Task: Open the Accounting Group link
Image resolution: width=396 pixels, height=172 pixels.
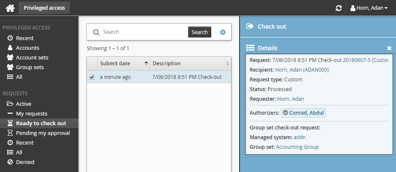Action: 297,147
